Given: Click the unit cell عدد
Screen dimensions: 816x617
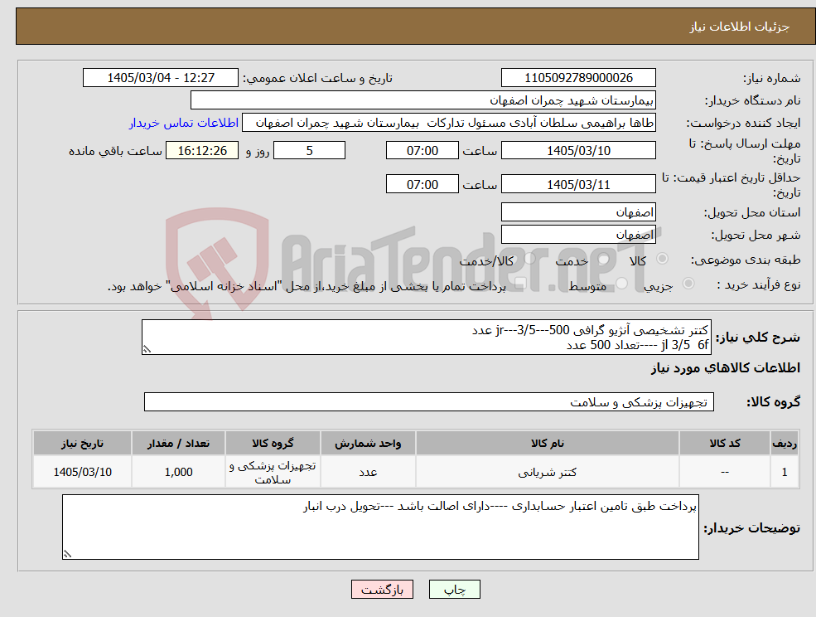Looking at the screenshot, I should coord(368,472).
